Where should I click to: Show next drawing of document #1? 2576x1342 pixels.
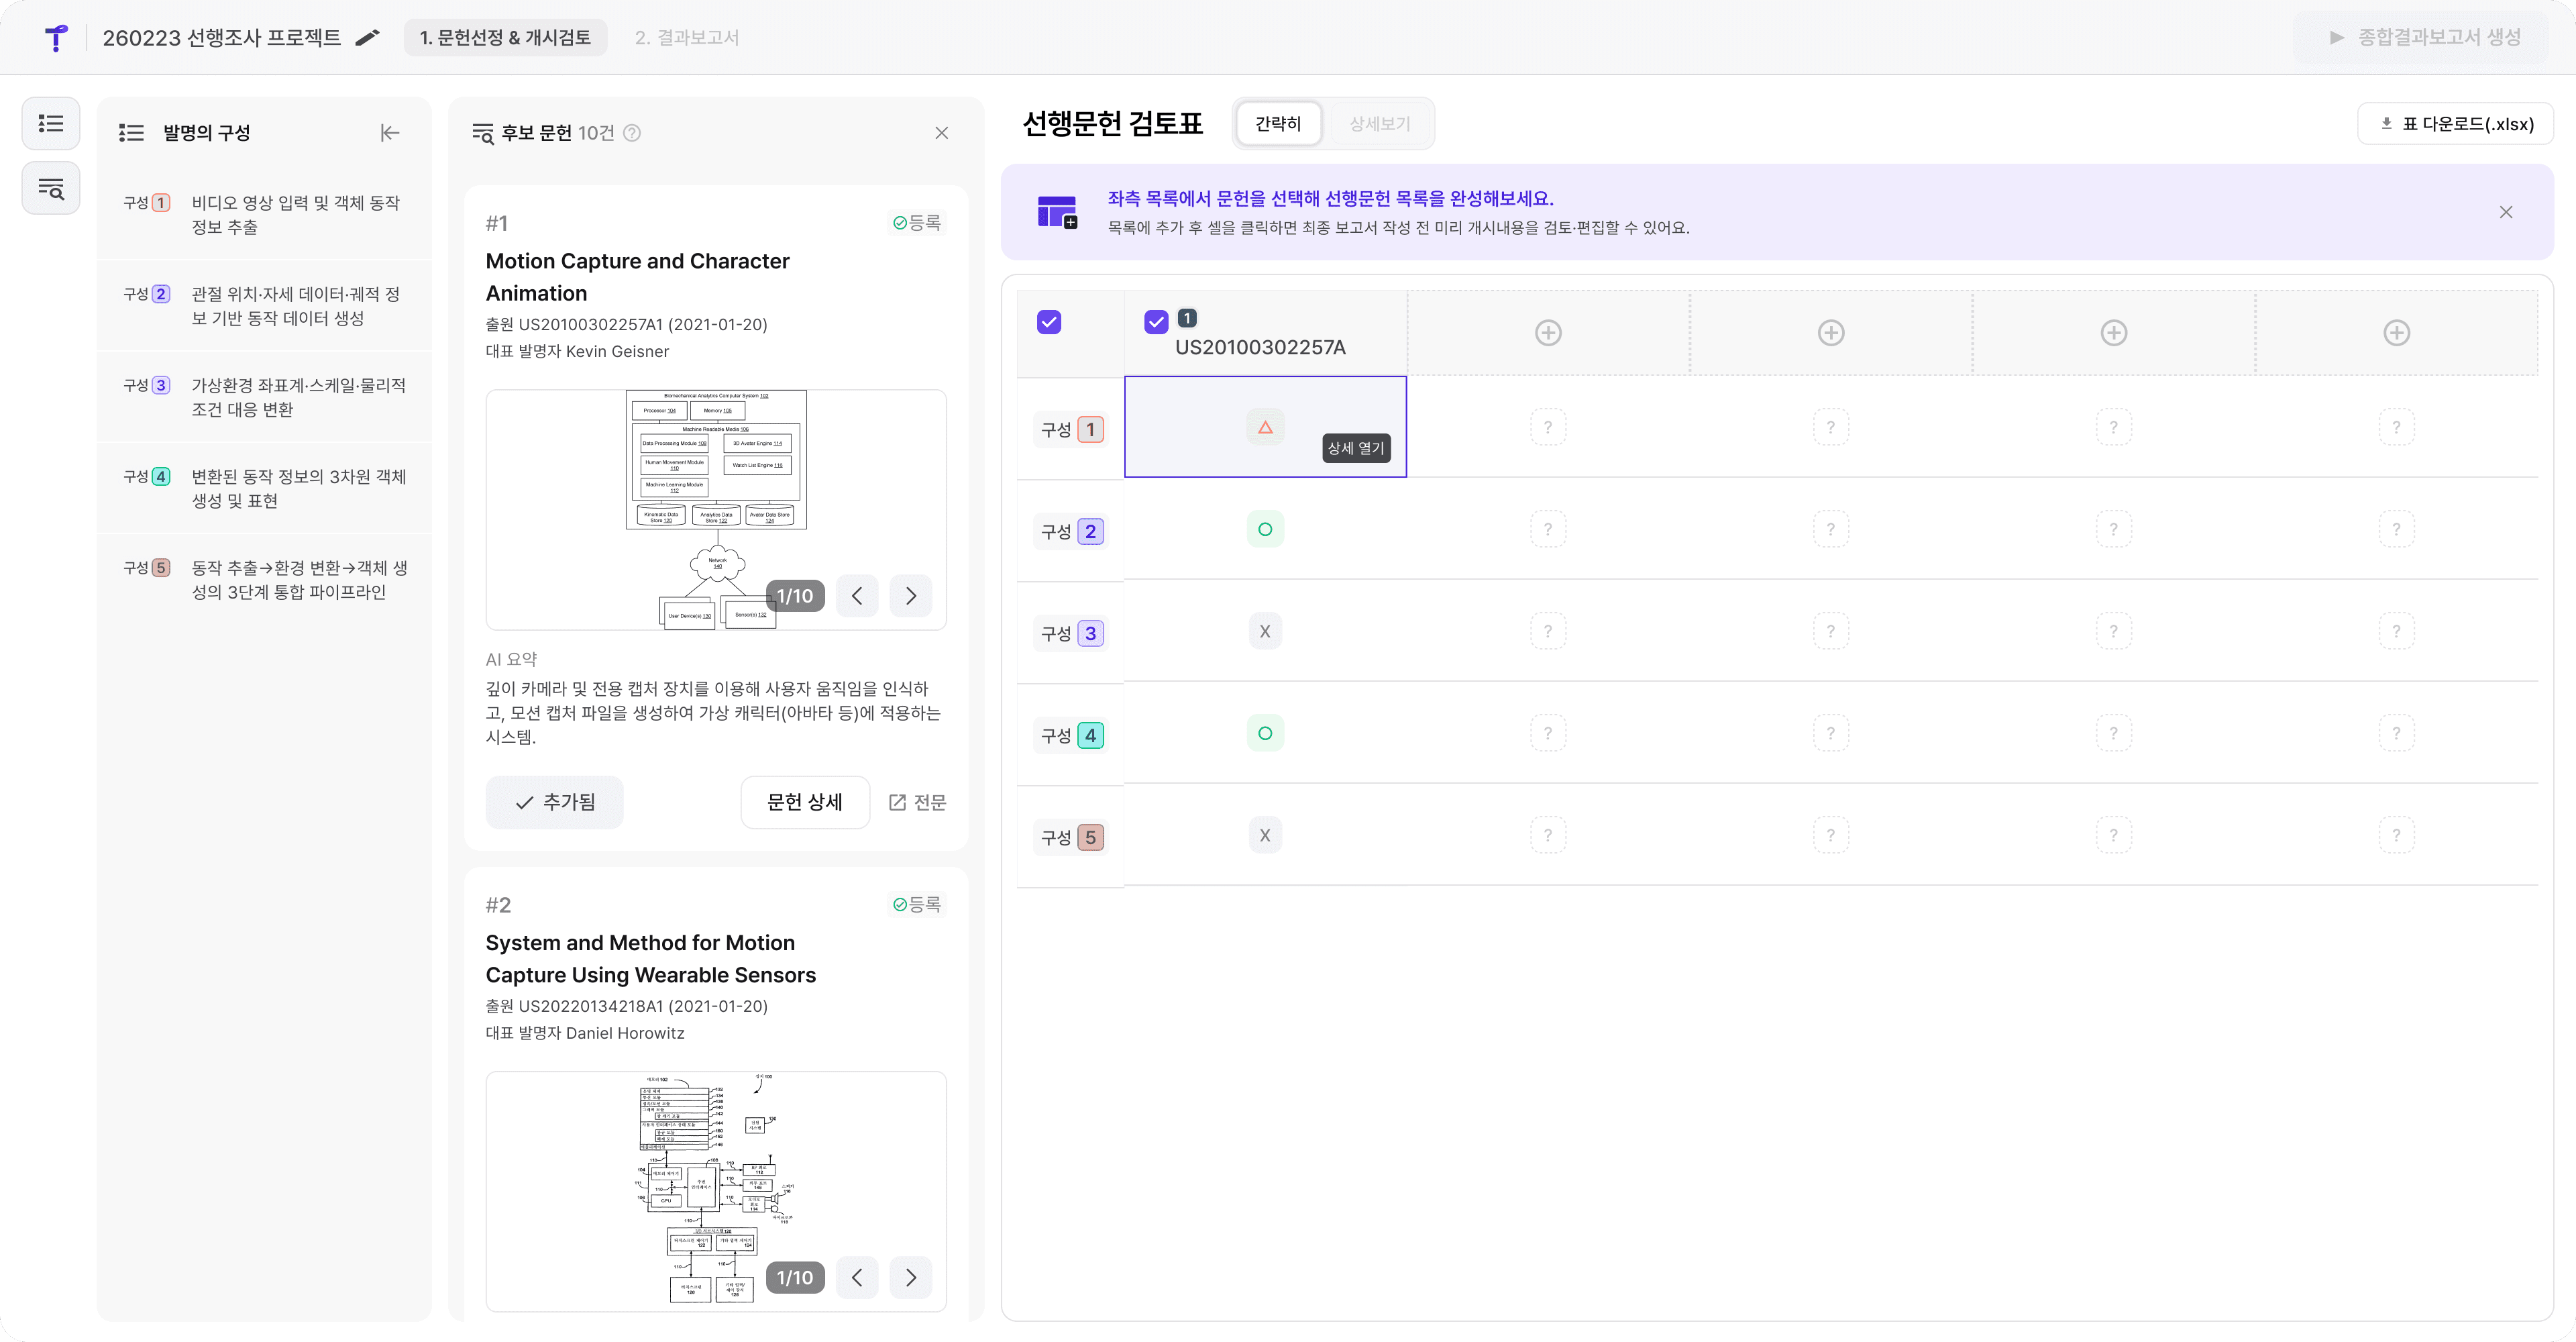[x=910, y=596]
